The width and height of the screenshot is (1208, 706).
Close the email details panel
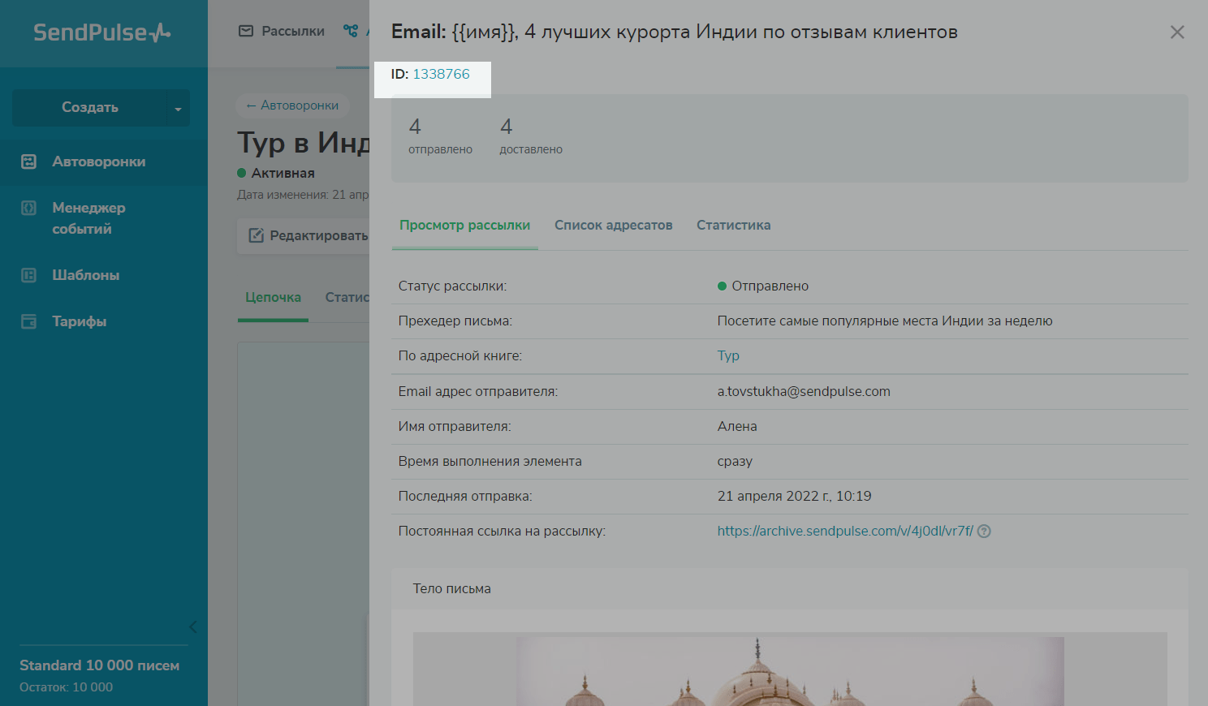point(1177,32)
